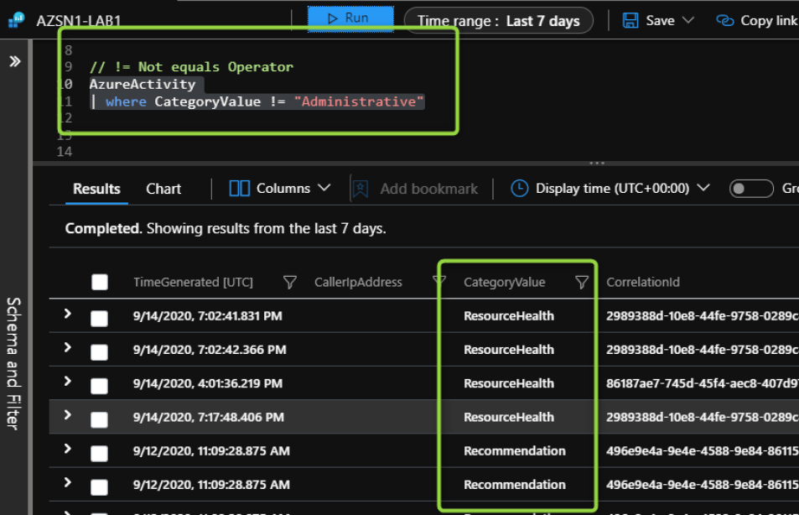Open the Time range selector
799x515 pixels.
point(498,21)
